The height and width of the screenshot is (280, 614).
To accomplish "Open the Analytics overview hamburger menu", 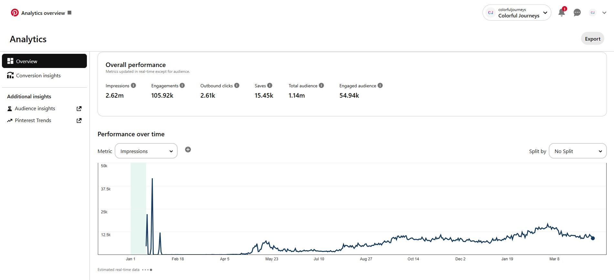I will tap(69, 13).
